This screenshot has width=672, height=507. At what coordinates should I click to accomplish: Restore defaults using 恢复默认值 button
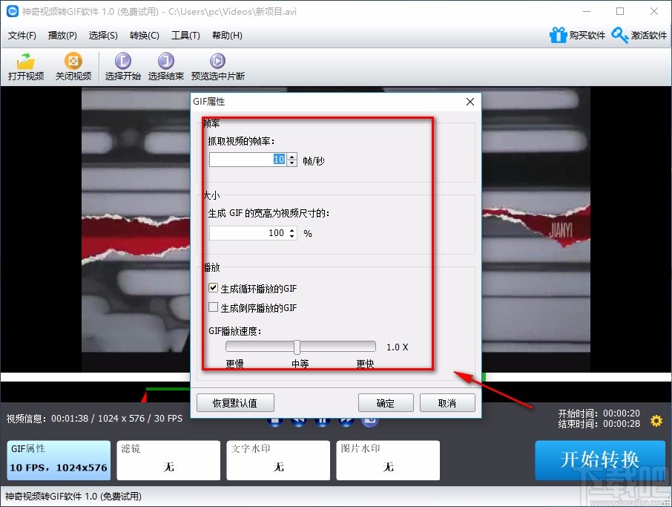point(235,403)
